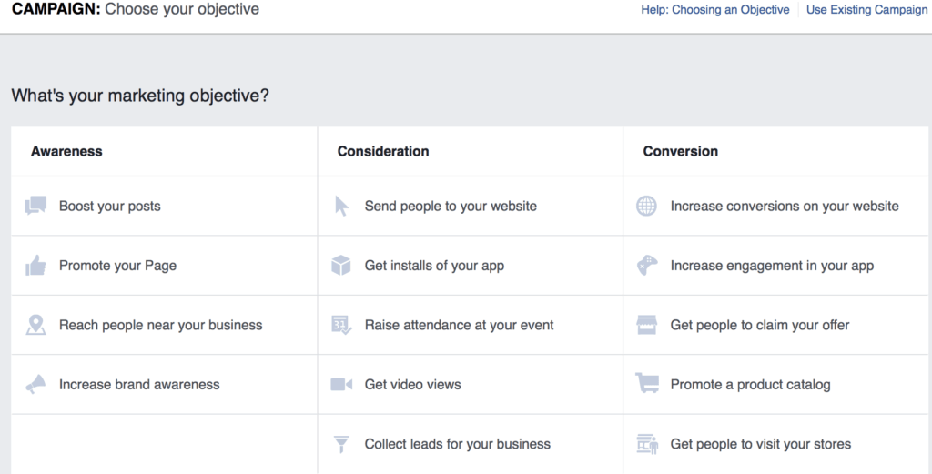Click the Awareness column heading

pos(66,151)
